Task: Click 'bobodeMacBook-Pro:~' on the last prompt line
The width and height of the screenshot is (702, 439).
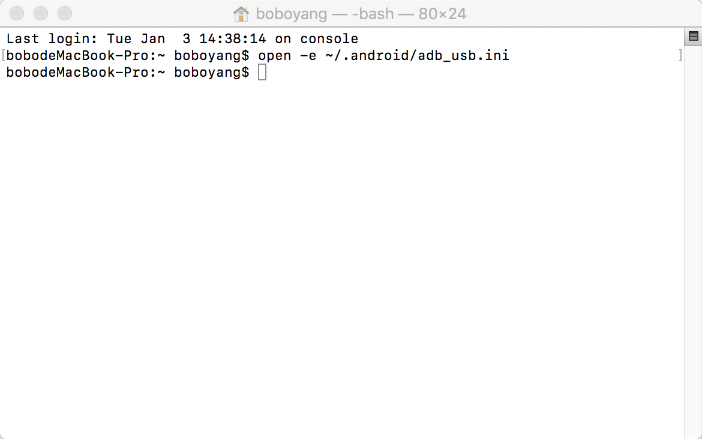Action: 86,72
